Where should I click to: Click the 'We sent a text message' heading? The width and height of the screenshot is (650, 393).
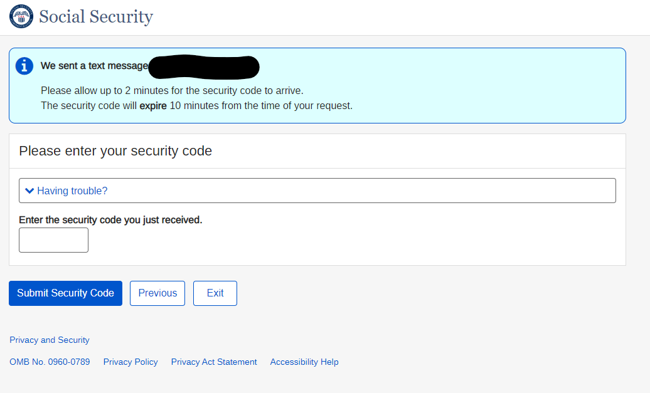pyautogui.click(x=94, y=66)
